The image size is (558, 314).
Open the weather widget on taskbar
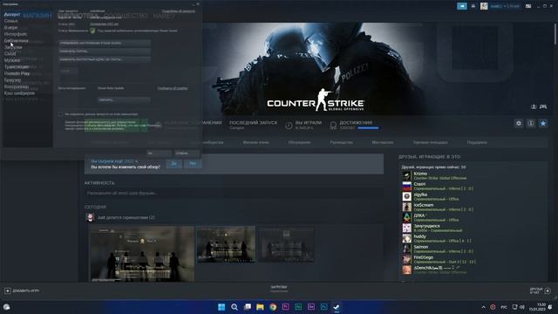6,307
